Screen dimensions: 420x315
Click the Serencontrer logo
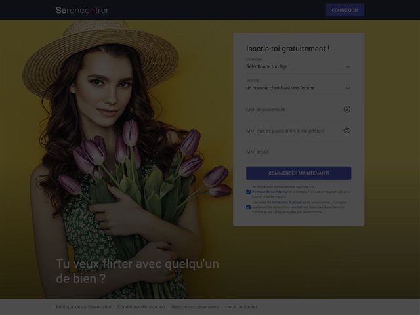[x=82, y=10]
